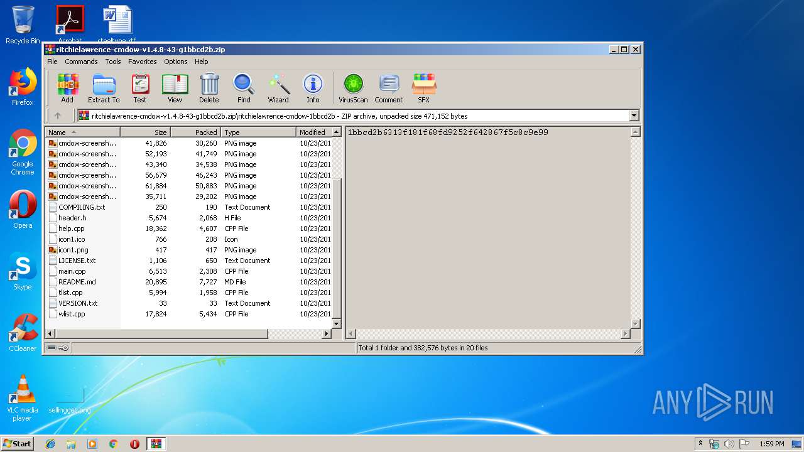Viewport: 804px width, 452px height.
Task: Select README.md file row
Action: coord(188,282)
